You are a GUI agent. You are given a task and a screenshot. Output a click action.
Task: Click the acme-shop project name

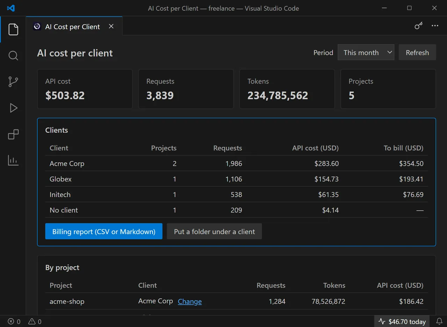[67, 302]
